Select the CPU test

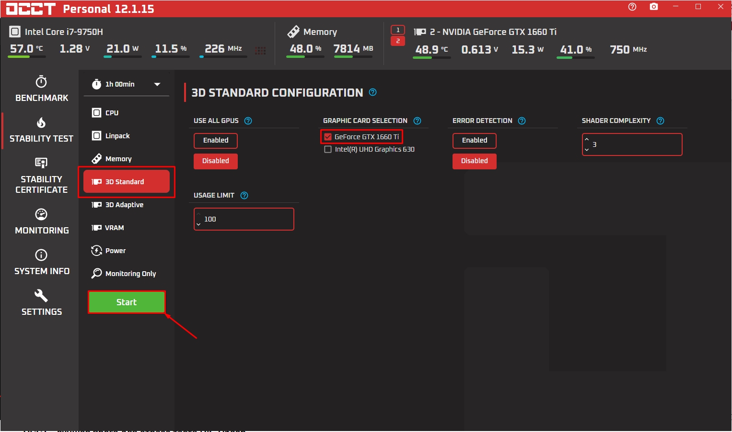pos(127,113)
